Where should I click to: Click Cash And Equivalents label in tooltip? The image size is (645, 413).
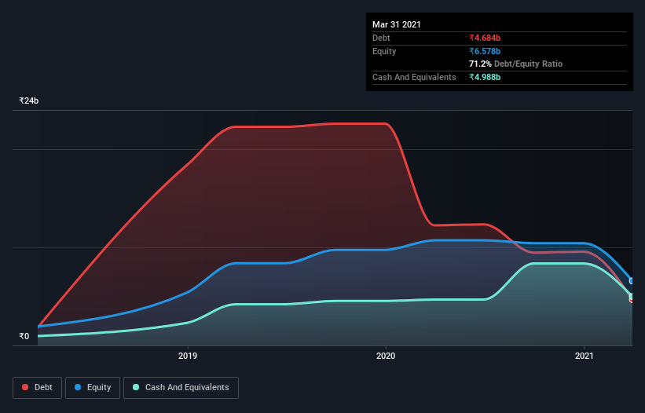(414, 77)
